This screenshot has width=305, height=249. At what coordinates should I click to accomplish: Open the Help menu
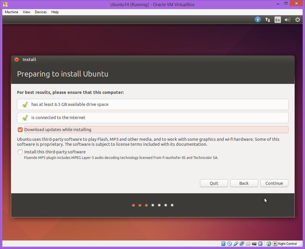pos(55,12)
